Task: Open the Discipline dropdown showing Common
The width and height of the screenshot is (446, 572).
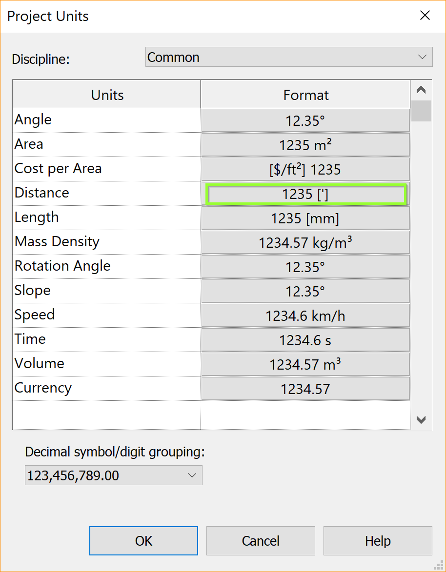Action: 288,57
